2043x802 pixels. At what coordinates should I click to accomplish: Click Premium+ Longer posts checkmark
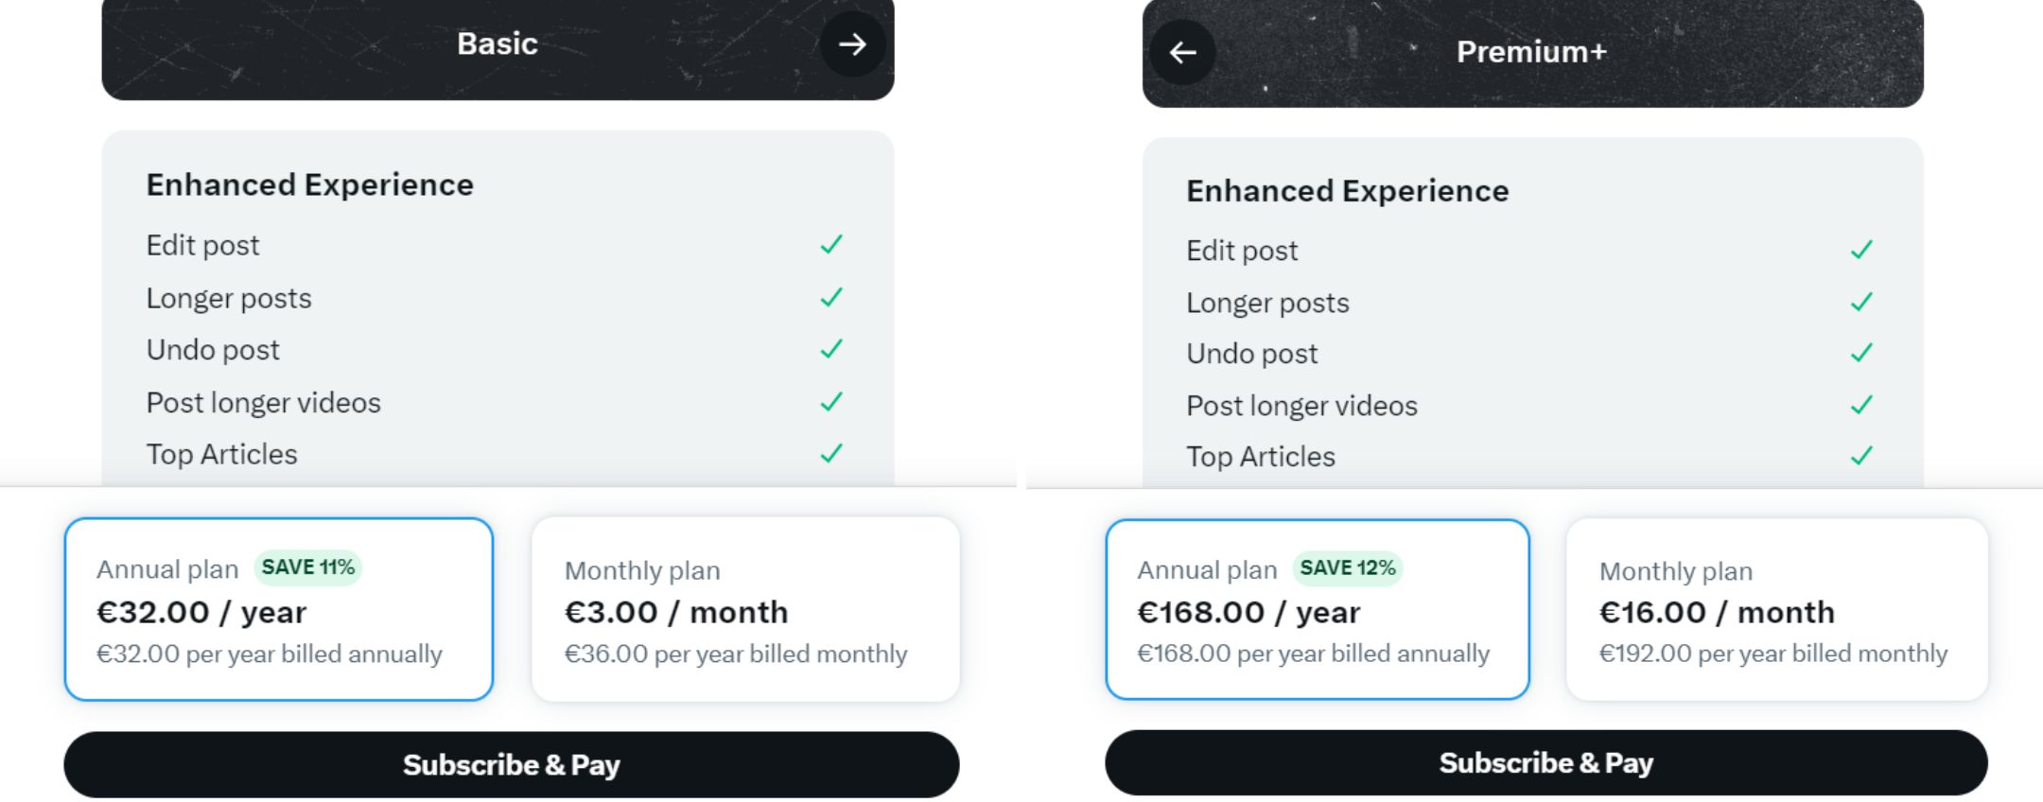click(x=1861, y=303)
